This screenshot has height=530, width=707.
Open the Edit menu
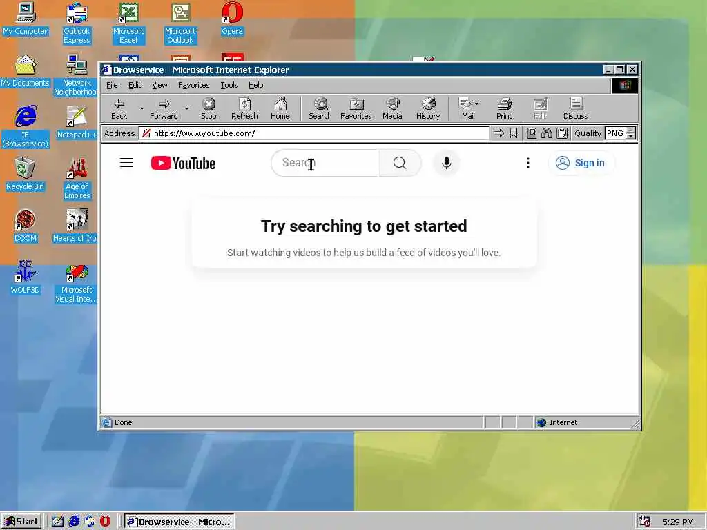[x=135, y=85]
